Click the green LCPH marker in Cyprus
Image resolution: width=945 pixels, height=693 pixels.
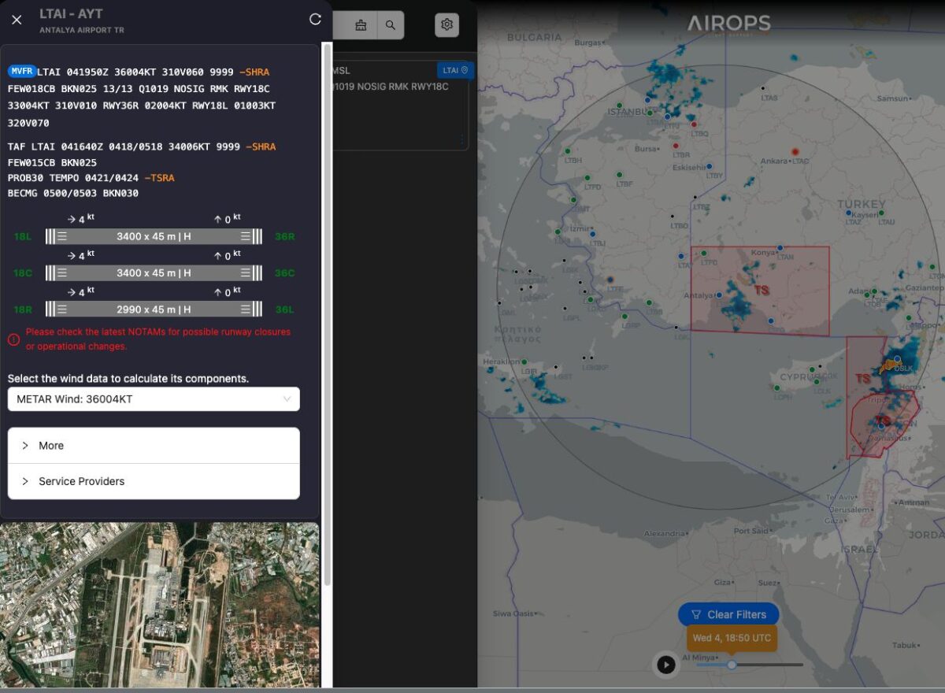777,387
